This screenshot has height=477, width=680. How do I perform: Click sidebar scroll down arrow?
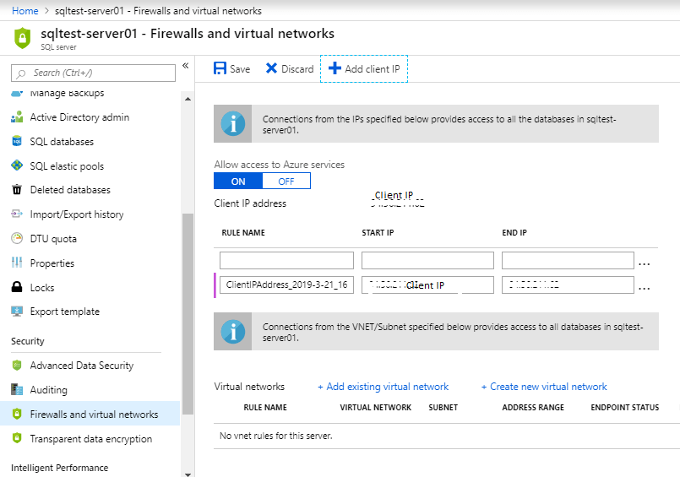[x=188, y=474]
